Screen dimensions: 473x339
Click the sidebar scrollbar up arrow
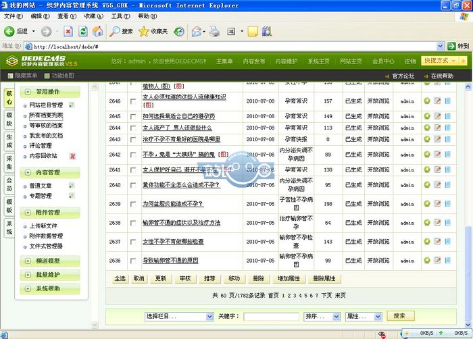tap(95, 87)
